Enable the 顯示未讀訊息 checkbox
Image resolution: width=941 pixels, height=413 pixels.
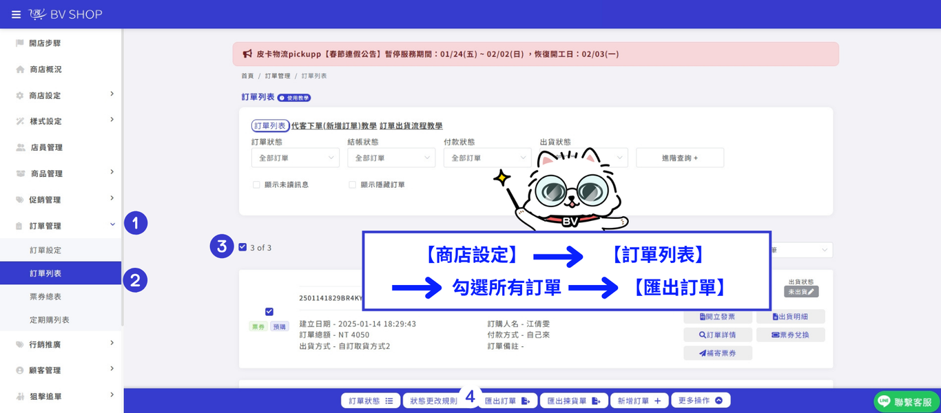pyautogui.click(x=256, y=184)
